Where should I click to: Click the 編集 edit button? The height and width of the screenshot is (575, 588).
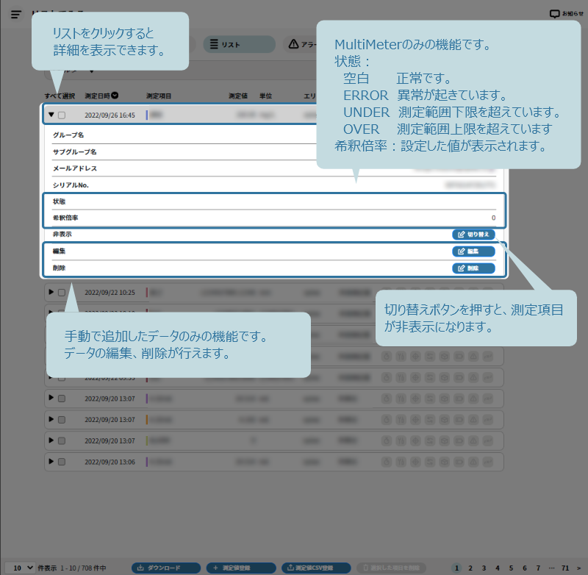tap(473, 251)
